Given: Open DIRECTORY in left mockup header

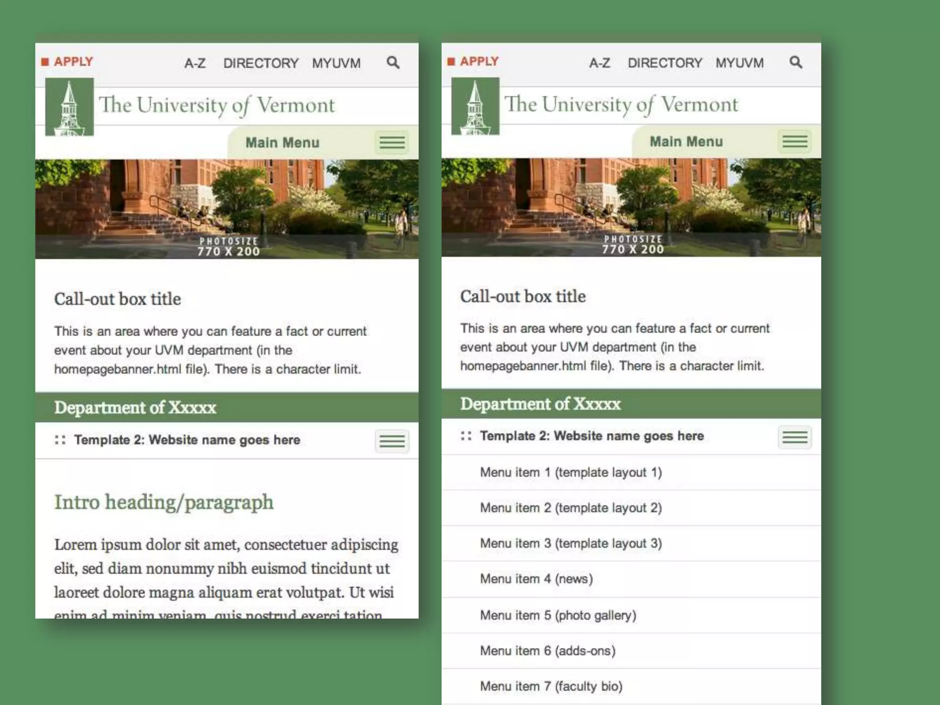Looking at the screenshot, I should 261,63.
